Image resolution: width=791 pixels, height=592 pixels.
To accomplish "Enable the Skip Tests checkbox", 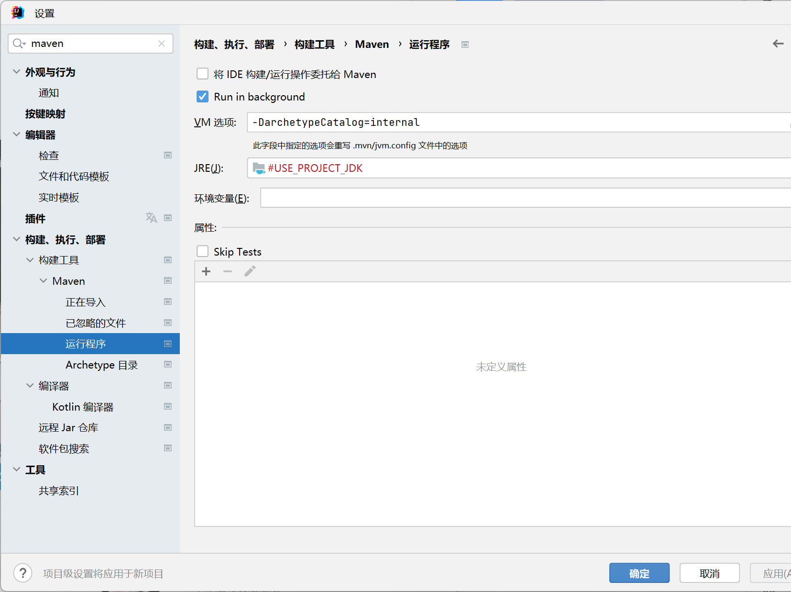I will click(203, 251).
